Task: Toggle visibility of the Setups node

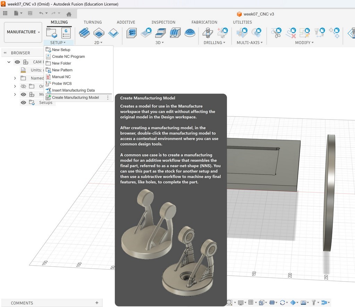Action: coord(23,102)
